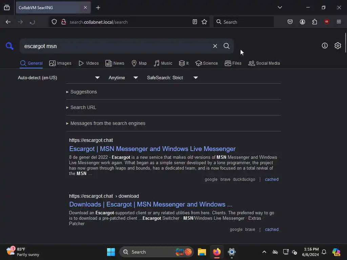Screen dimensions: 347x260
Task: Click brave engine label on first result
Action: pyautogui.click(x=225, y=179)
